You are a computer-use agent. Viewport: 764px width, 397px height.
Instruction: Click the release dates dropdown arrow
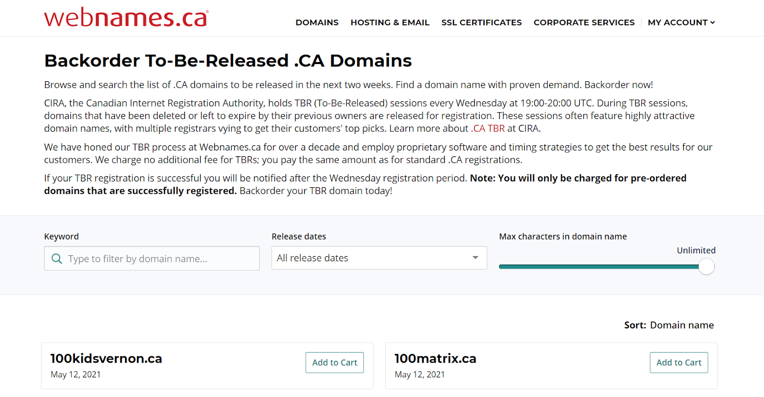click(475, 258)
